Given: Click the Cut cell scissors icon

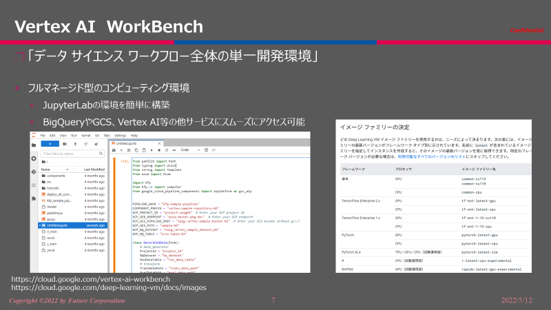Looking at the screenshot, I should (129, 150).
